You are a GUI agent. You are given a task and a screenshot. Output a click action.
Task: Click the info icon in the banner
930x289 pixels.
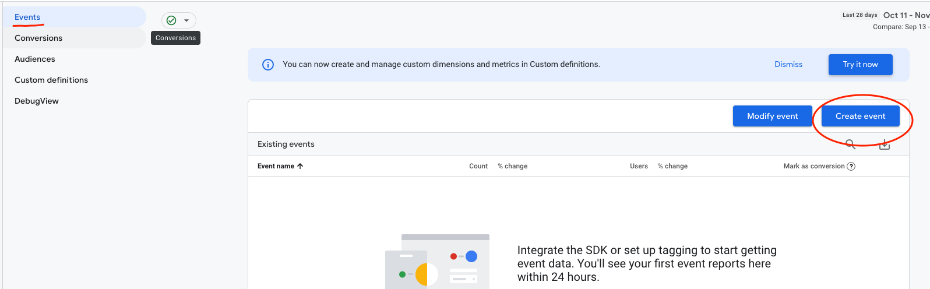pos(268,65)
